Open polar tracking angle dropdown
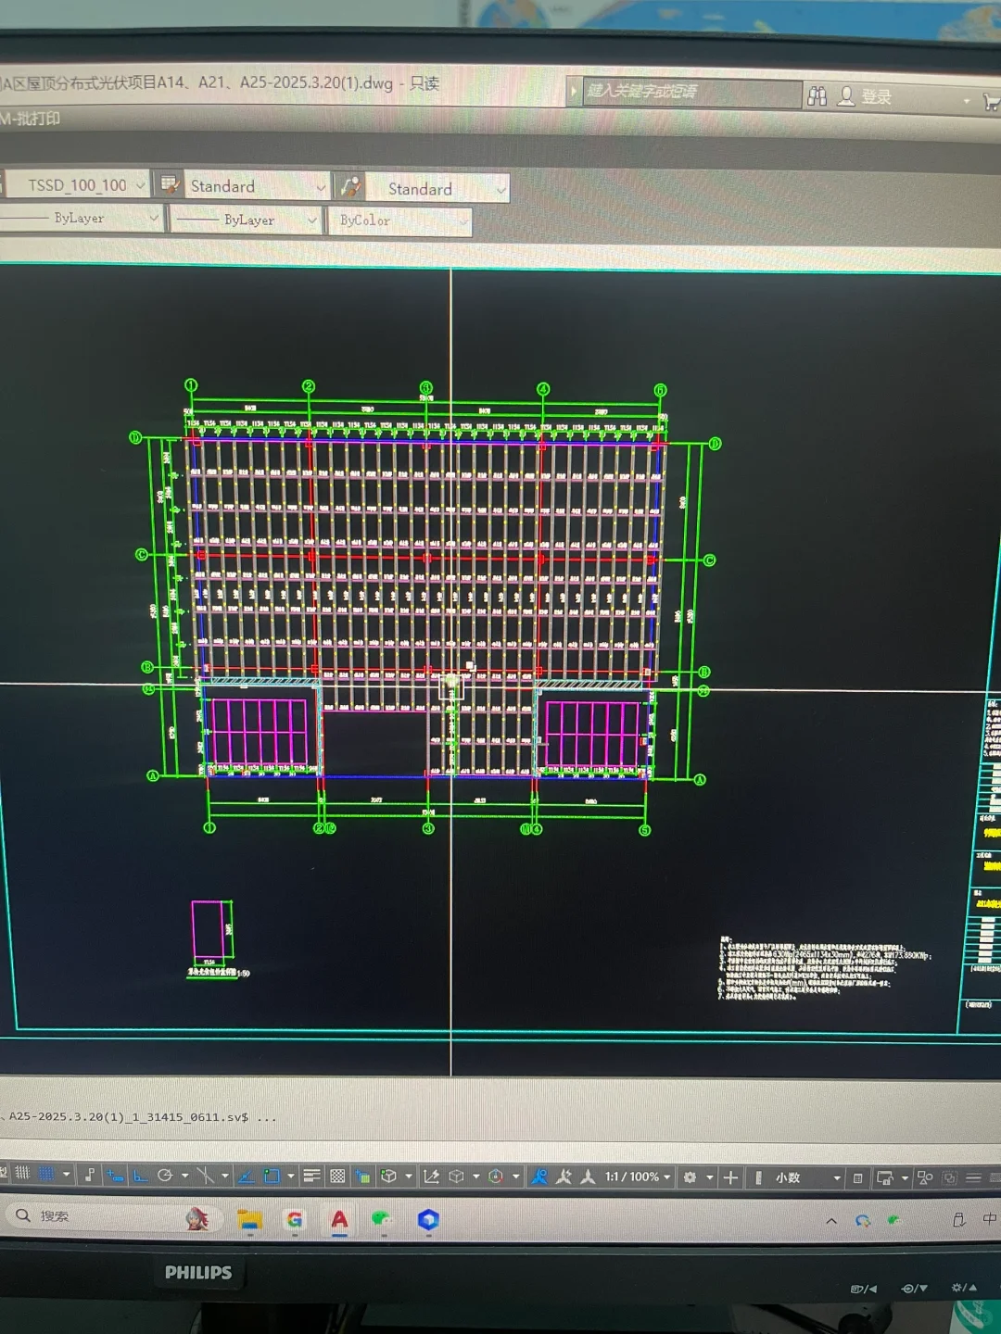Image resolution: width=1001 pixels, height=1334 pixels. pos(184,1175)
